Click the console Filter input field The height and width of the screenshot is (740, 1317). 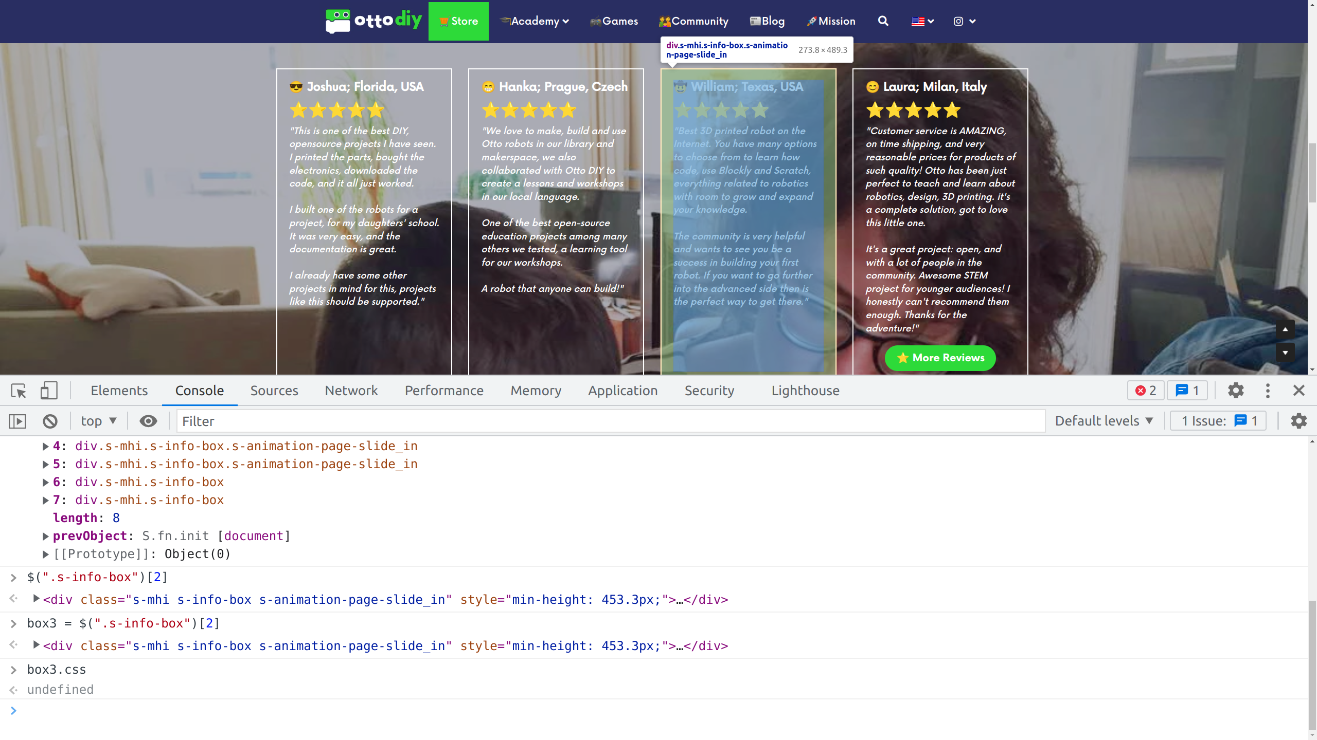coord(610,421)
